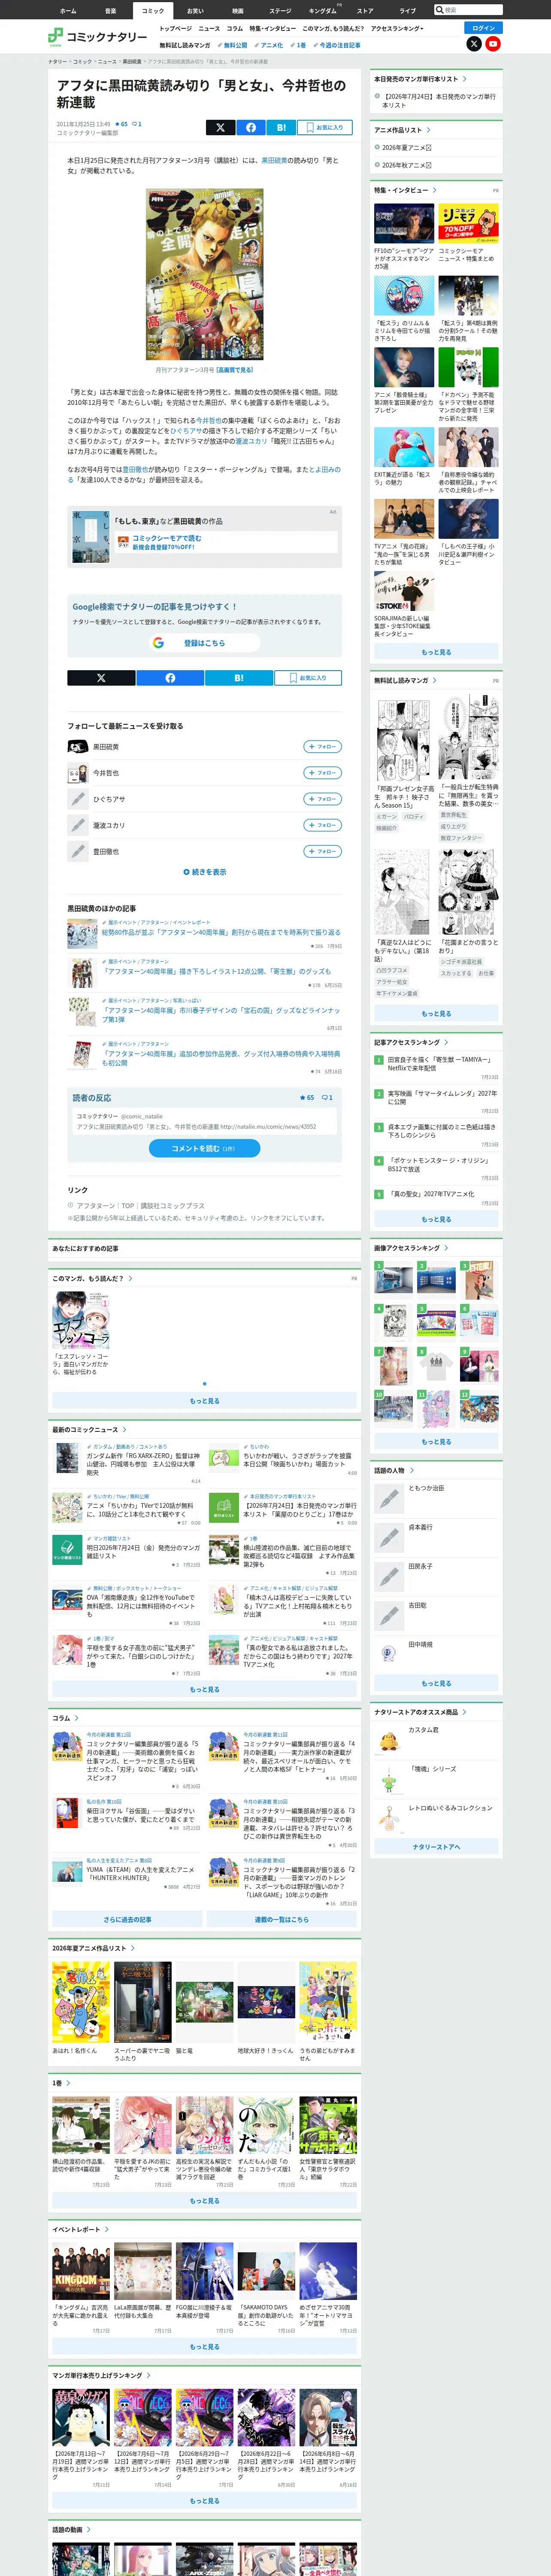The image size is (551, 2576).
Task: Follow 豊田徹也 with the フォロー button
Action: [x=323, y=851]
